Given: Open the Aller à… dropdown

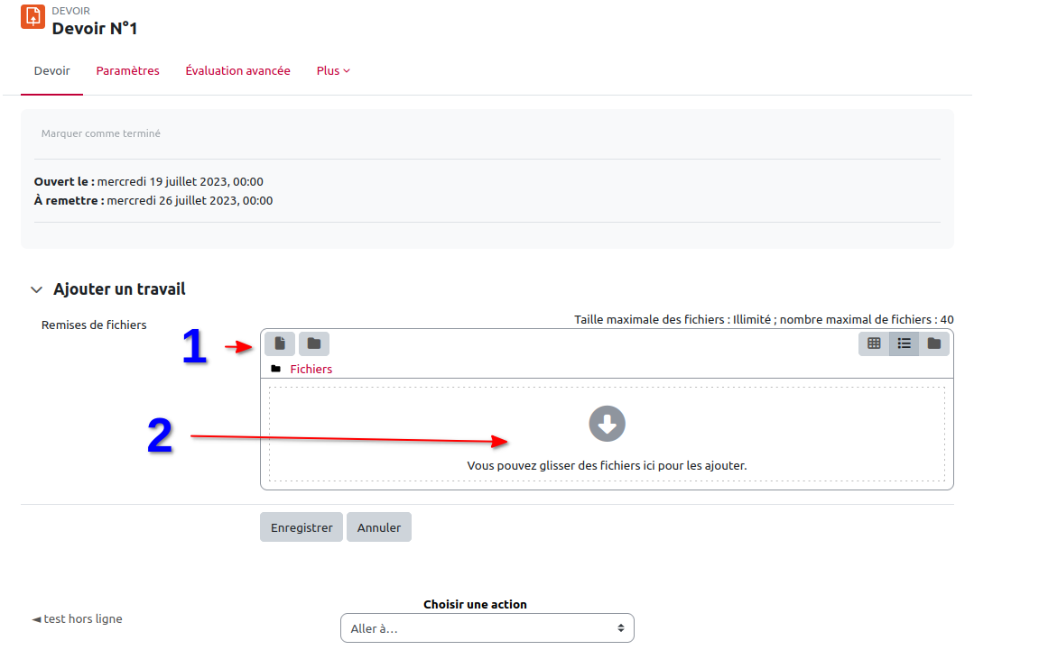Looking at the screenshot, I should pyautogui.click(x=487, y=628).
